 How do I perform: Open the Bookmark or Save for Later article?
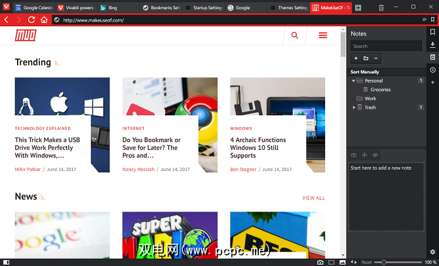(151, 147)
